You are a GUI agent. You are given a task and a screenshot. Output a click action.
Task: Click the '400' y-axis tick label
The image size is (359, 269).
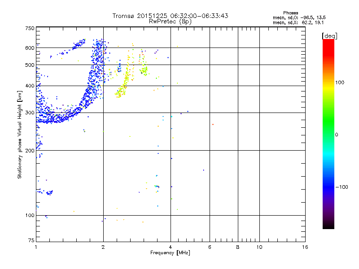[x=30, y=86]
